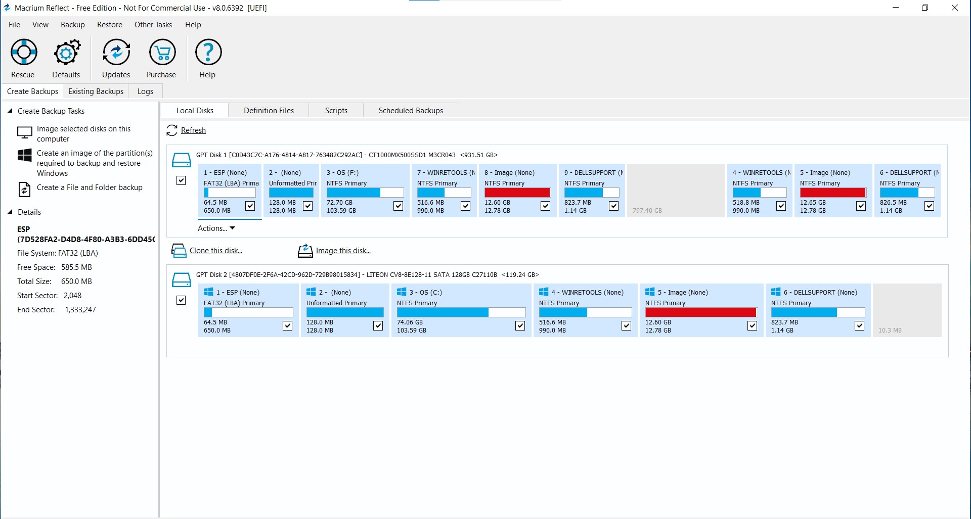Switch to the Scheduled Backups tab

(x=411, y=111)
